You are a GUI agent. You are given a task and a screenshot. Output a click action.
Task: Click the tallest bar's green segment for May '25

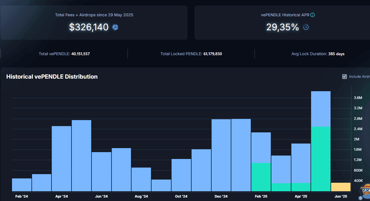[321, 159]
